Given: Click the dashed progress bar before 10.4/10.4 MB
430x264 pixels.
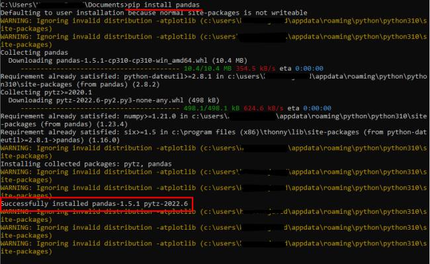Looking at the screenshot, I should pos(100,69).
